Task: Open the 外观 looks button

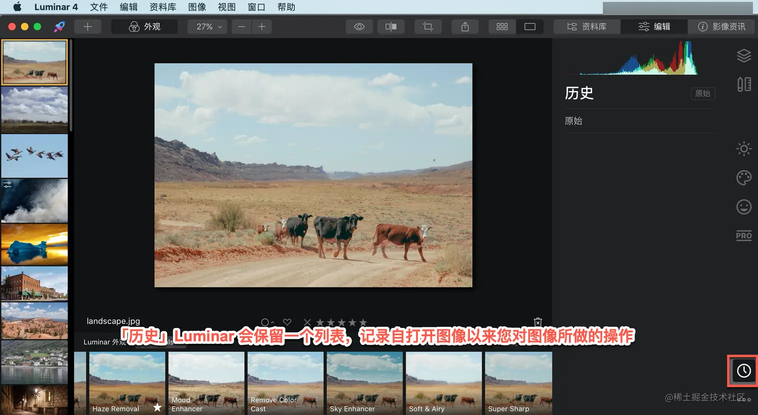Action: (x=144, y=27)
